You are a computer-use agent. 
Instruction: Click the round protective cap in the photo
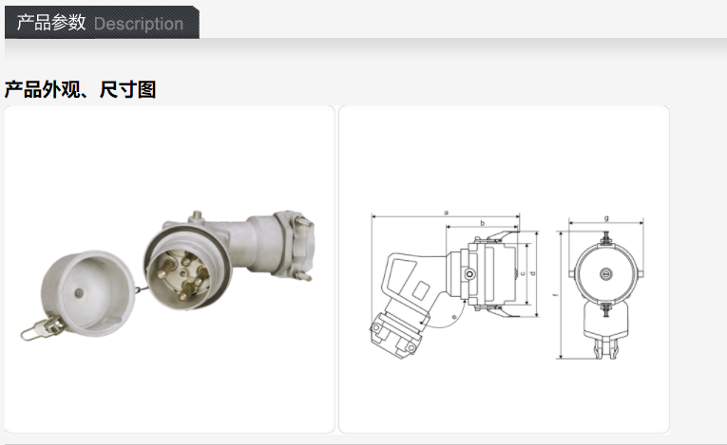[x=88, y=293]
